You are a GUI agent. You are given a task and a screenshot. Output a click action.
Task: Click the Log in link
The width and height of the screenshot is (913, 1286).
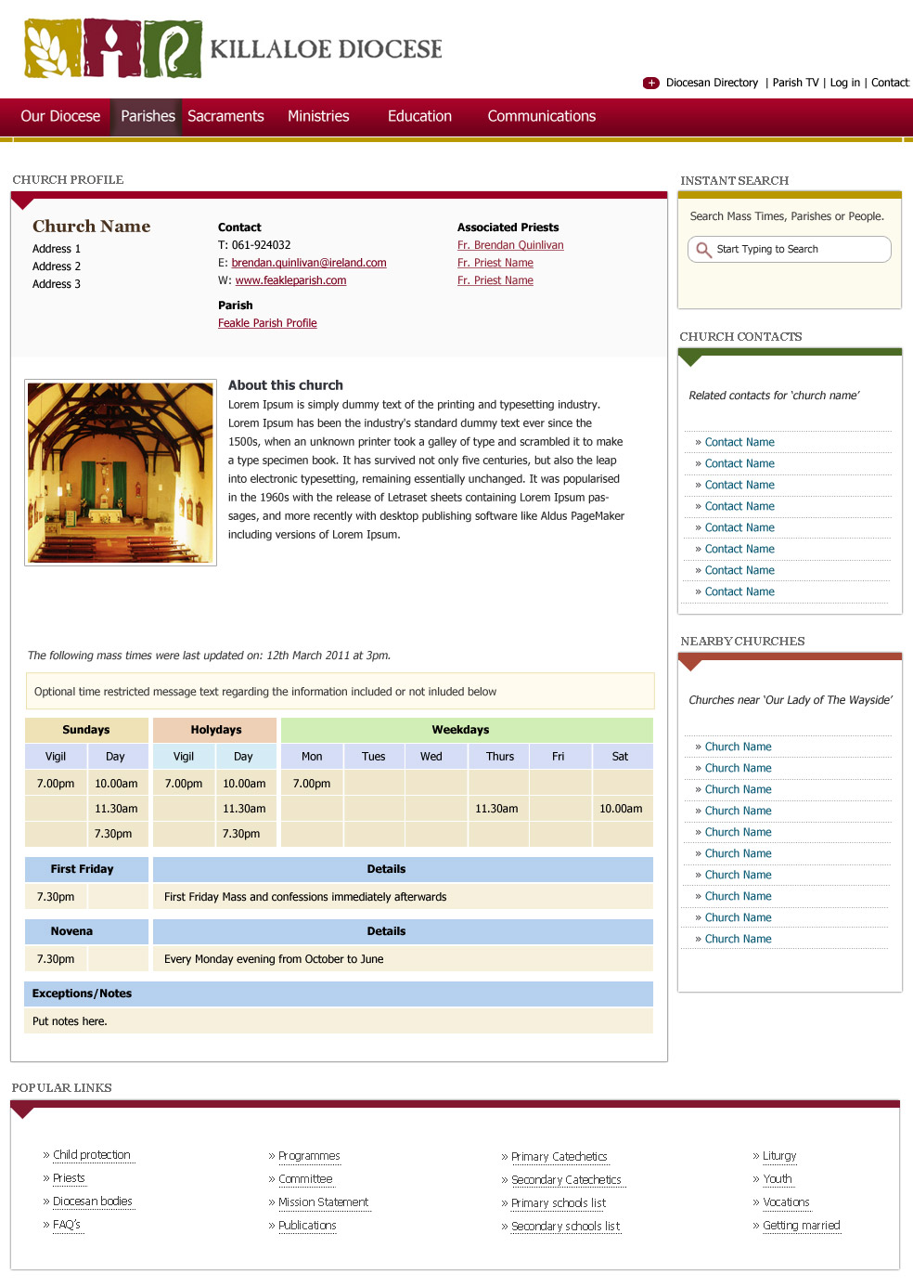pyautogui.click(x=844, y=83)
